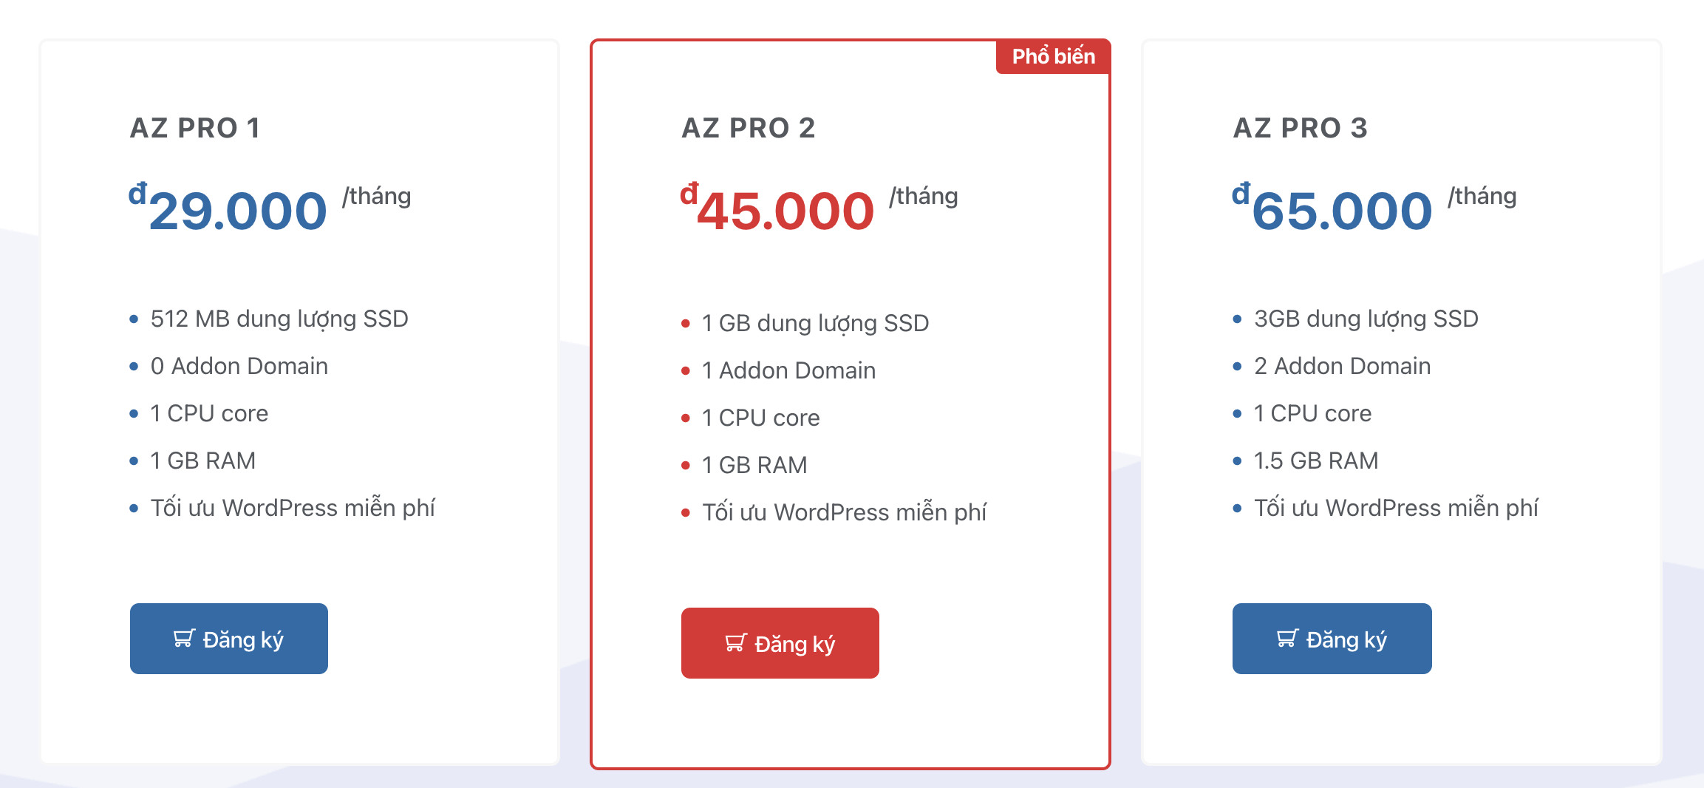Click the 2 Addon Domain item
Image resolution: width=1704 pixels, height=788 pixels.
pyautogui.click(x=1343, y=366)
